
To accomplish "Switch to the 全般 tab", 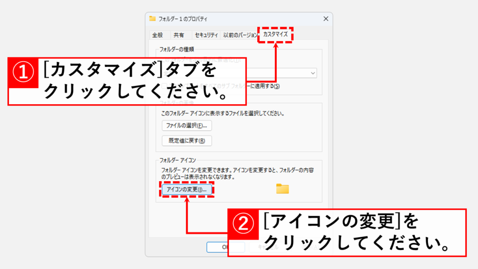I will tap(157, 35).
